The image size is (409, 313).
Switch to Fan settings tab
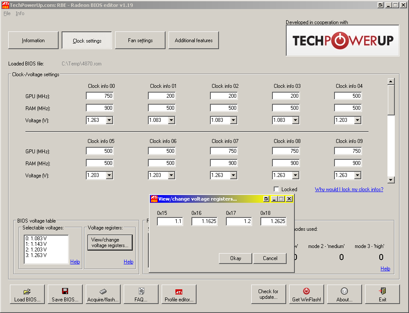pyautogui.click(x=140, y=40)
